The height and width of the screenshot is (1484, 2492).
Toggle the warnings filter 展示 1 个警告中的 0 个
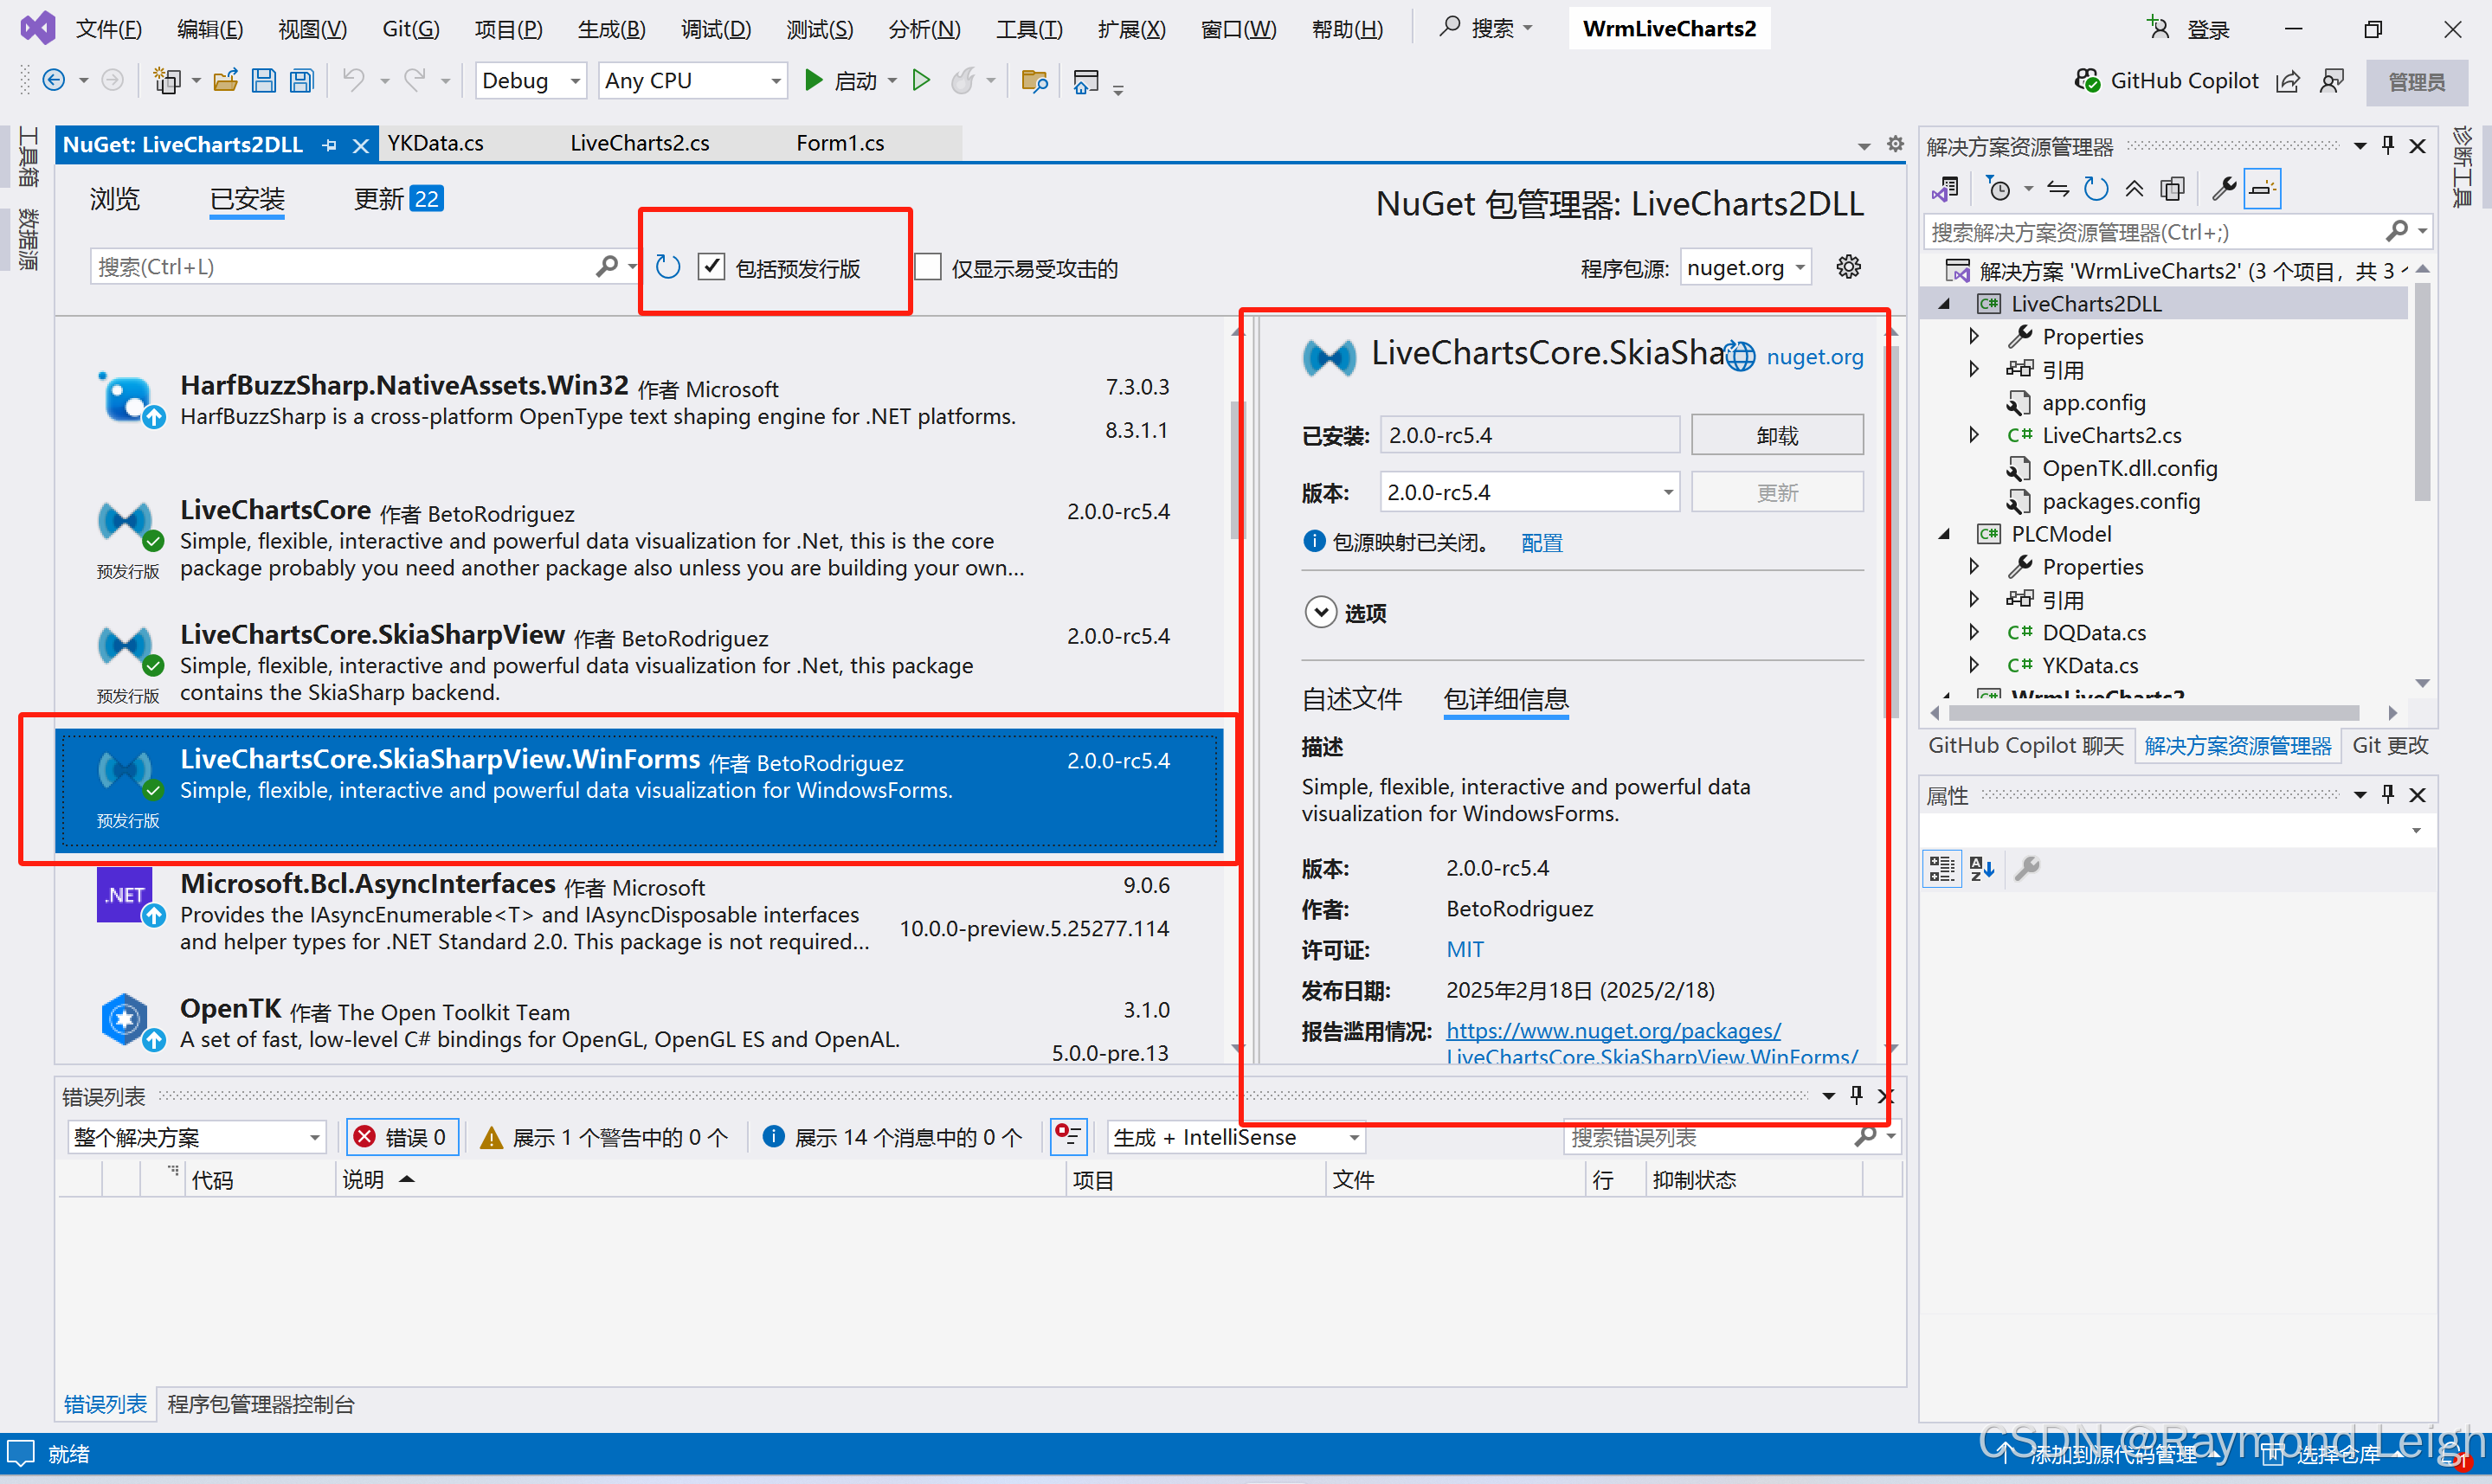(x=603, y=1137)
